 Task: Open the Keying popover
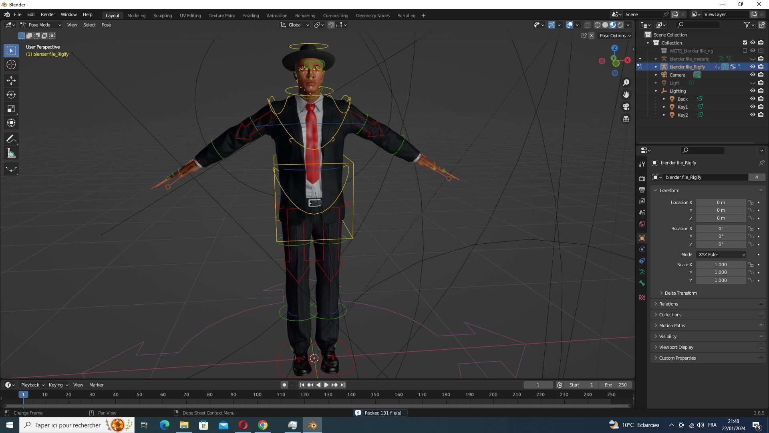58,385
